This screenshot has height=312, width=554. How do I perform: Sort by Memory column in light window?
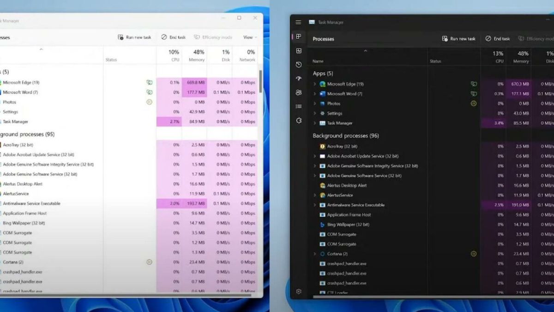194,55
